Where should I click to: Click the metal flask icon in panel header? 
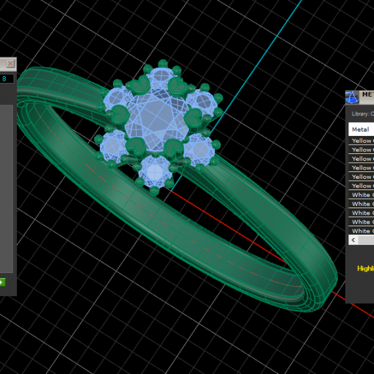pyautogui.click(x=352, y=97)
